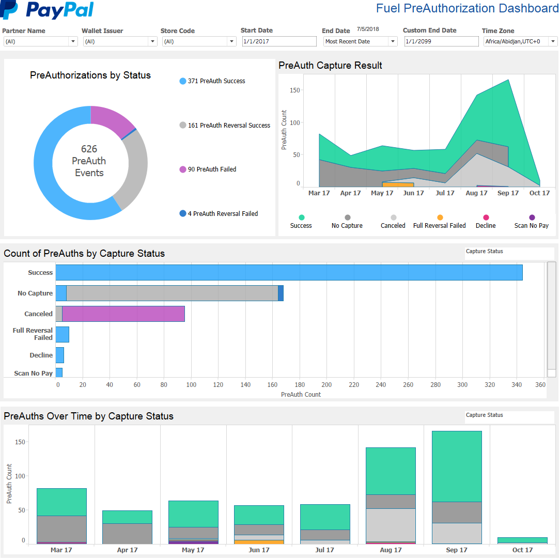
Task: Click the PayPal logo icon
Action: (x=9, y=9)
